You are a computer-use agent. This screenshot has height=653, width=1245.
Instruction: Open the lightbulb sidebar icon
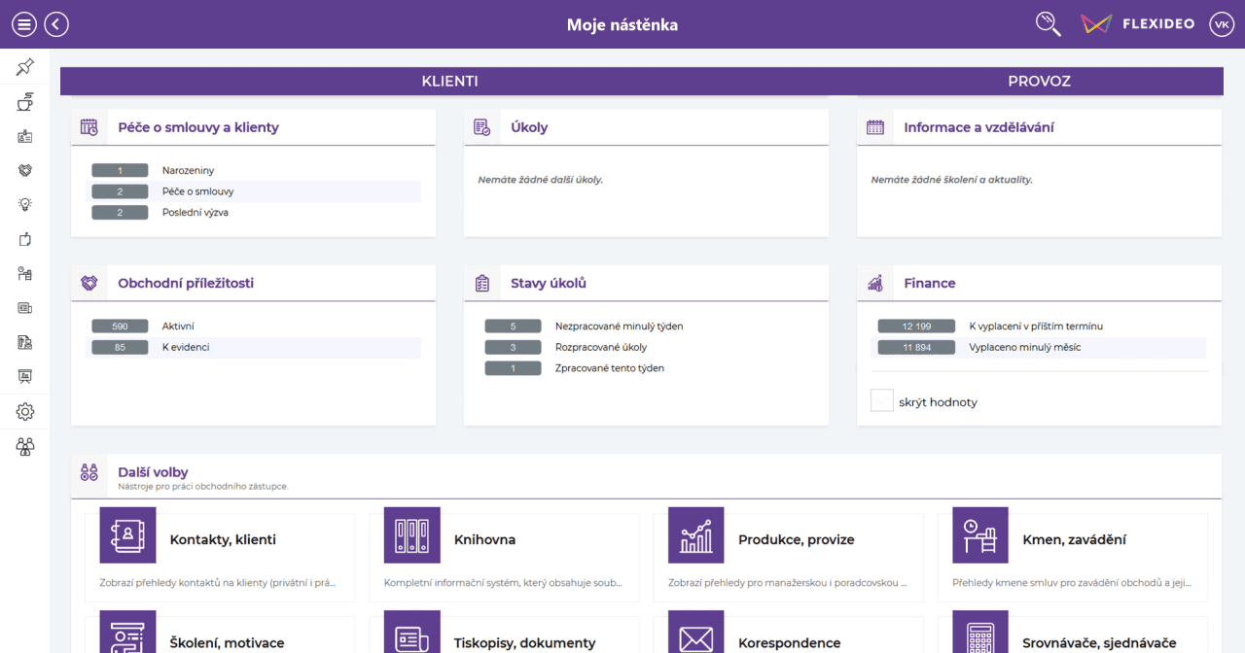coord(25,204)
